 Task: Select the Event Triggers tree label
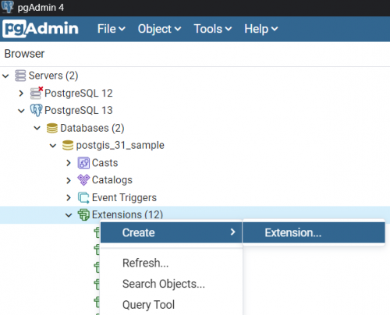click(x=124, y=198)
